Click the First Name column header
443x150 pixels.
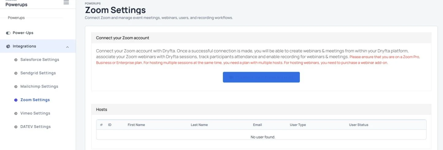(x=136, y=125)
